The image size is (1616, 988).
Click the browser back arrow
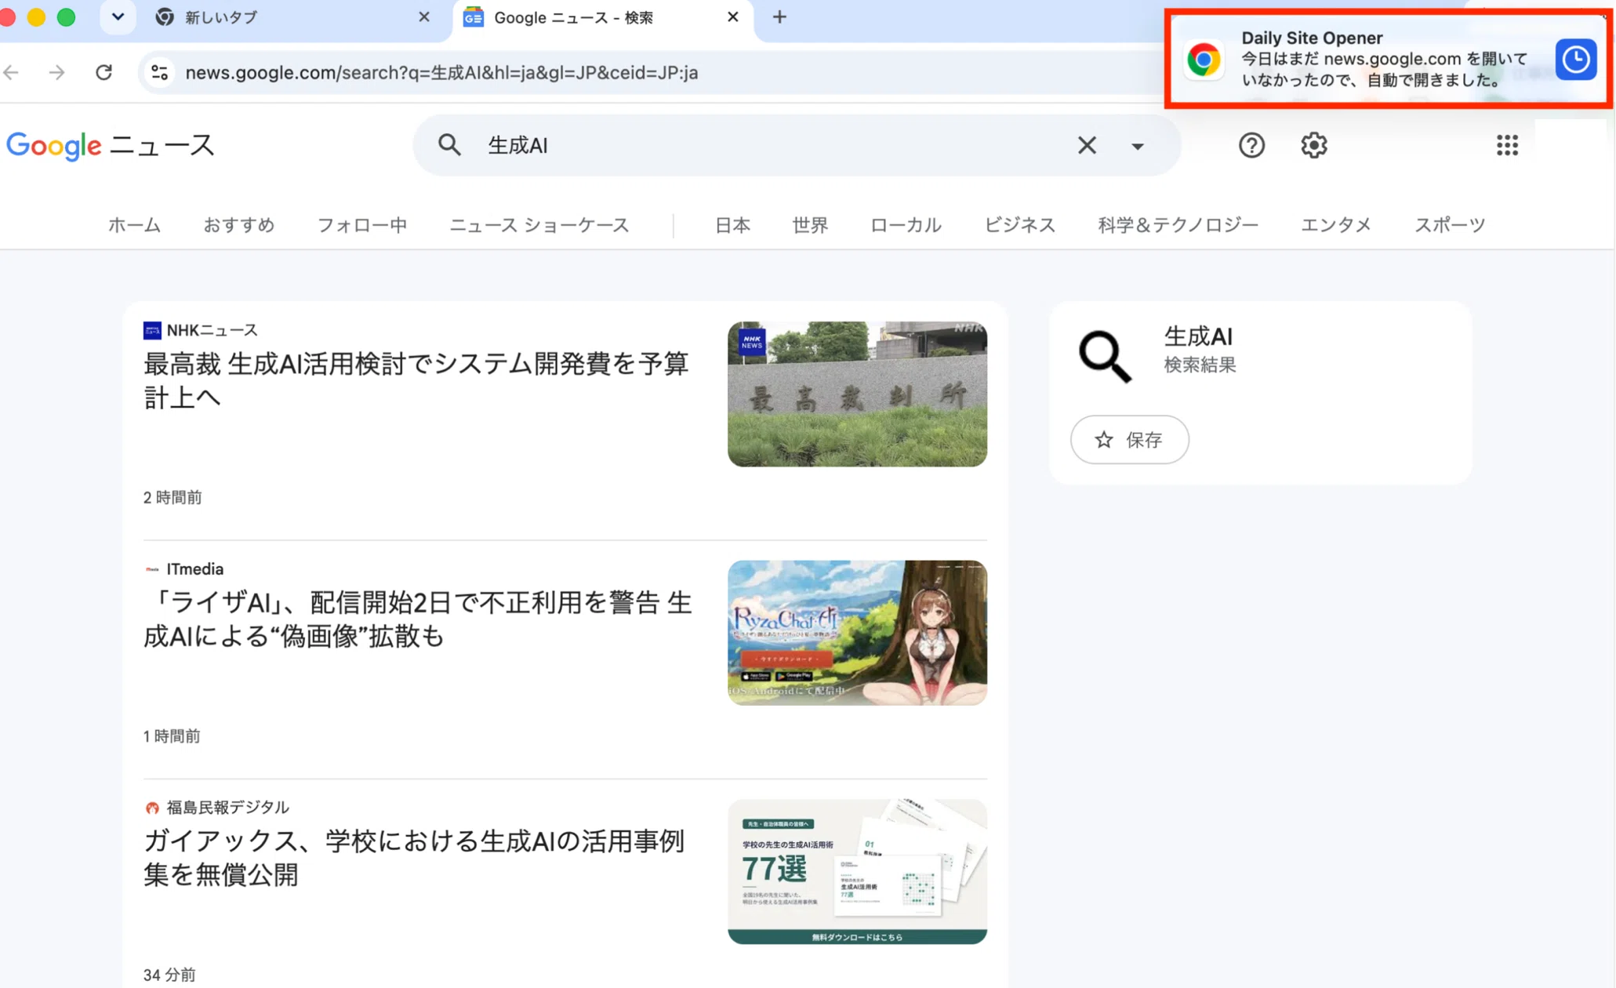[x=12, y=73]
